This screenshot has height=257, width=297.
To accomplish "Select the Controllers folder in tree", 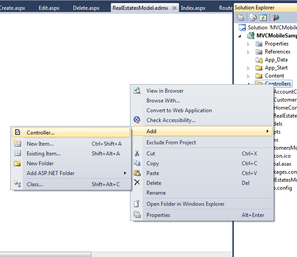I will (x=278, y=84).
